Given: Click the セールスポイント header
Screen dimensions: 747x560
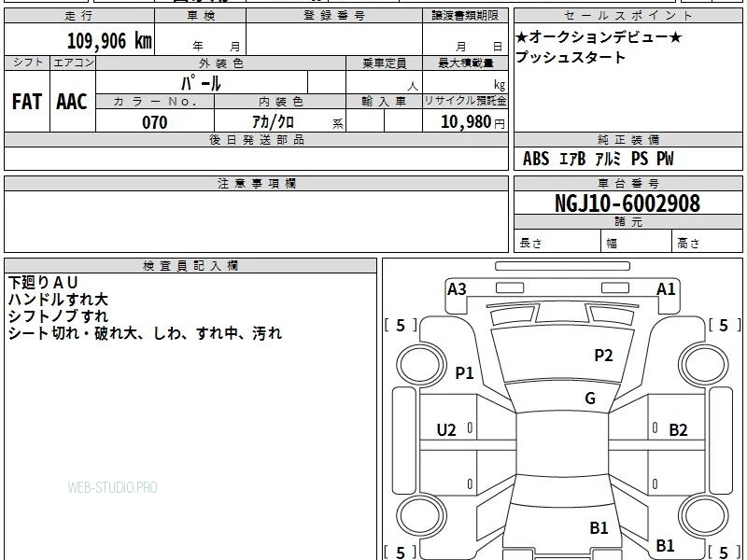Looking at the screenshot, I should tap(627, 16).
